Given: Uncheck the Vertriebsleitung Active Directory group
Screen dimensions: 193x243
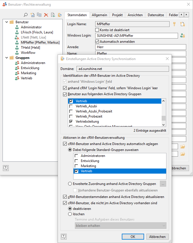Looking at the screenshot, I should click(71, 121).
